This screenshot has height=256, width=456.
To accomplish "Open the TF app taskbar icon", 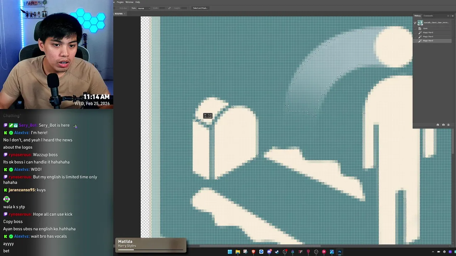I will pyautogui.click(x=300, y=252).
